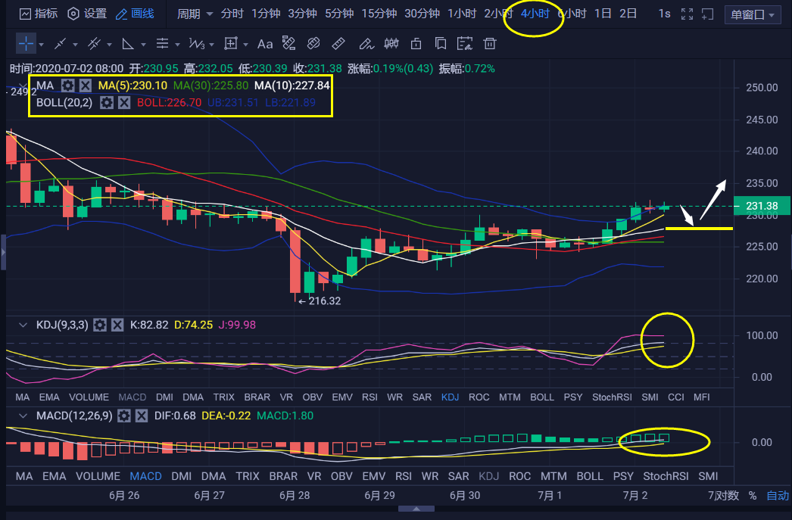The width and height of the screenshot is (792, 520).
Task: Select the 1分钟 interval
Action: click(266, 14)
